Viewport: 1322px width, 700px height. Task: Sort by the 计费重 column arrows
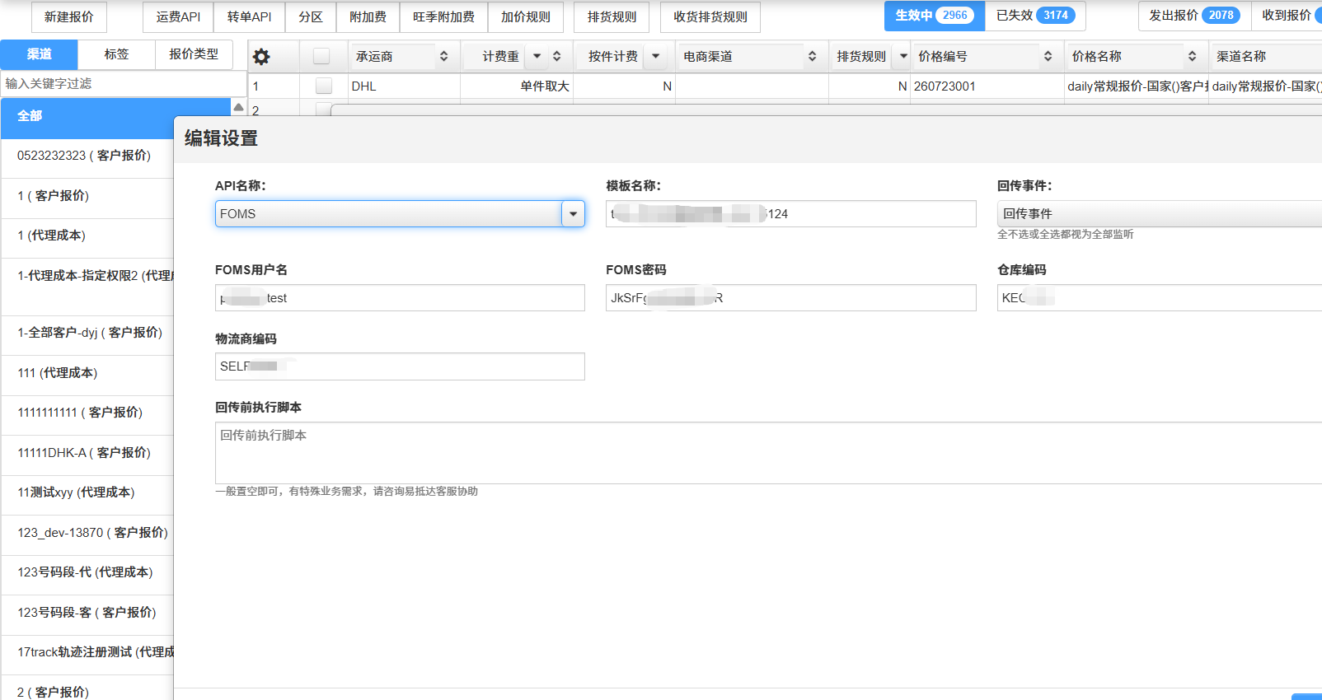click(557, 57)
